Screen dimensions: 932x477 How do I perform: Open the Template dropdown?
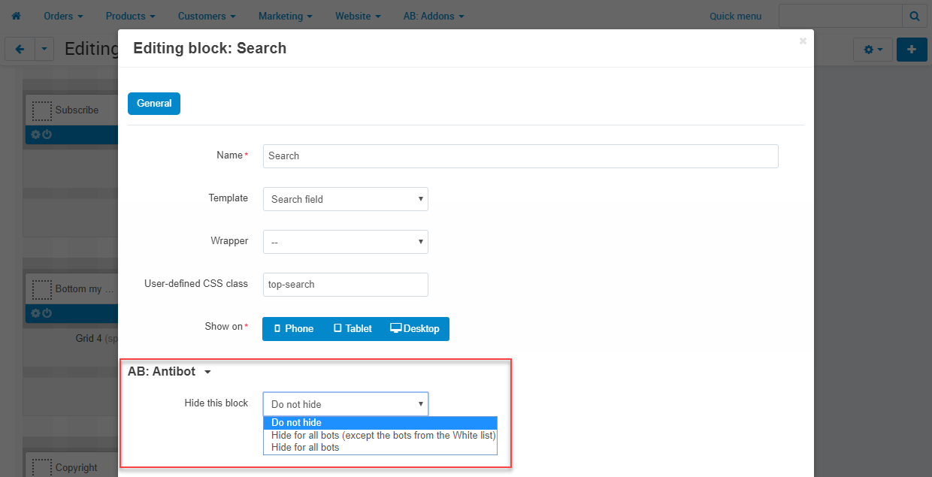[345, 199]
